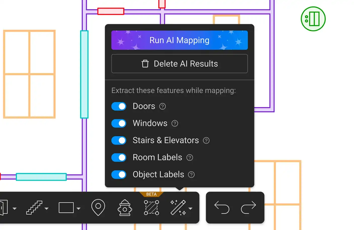Open the help tooltip next to Doors

click(x=162, y=106)
